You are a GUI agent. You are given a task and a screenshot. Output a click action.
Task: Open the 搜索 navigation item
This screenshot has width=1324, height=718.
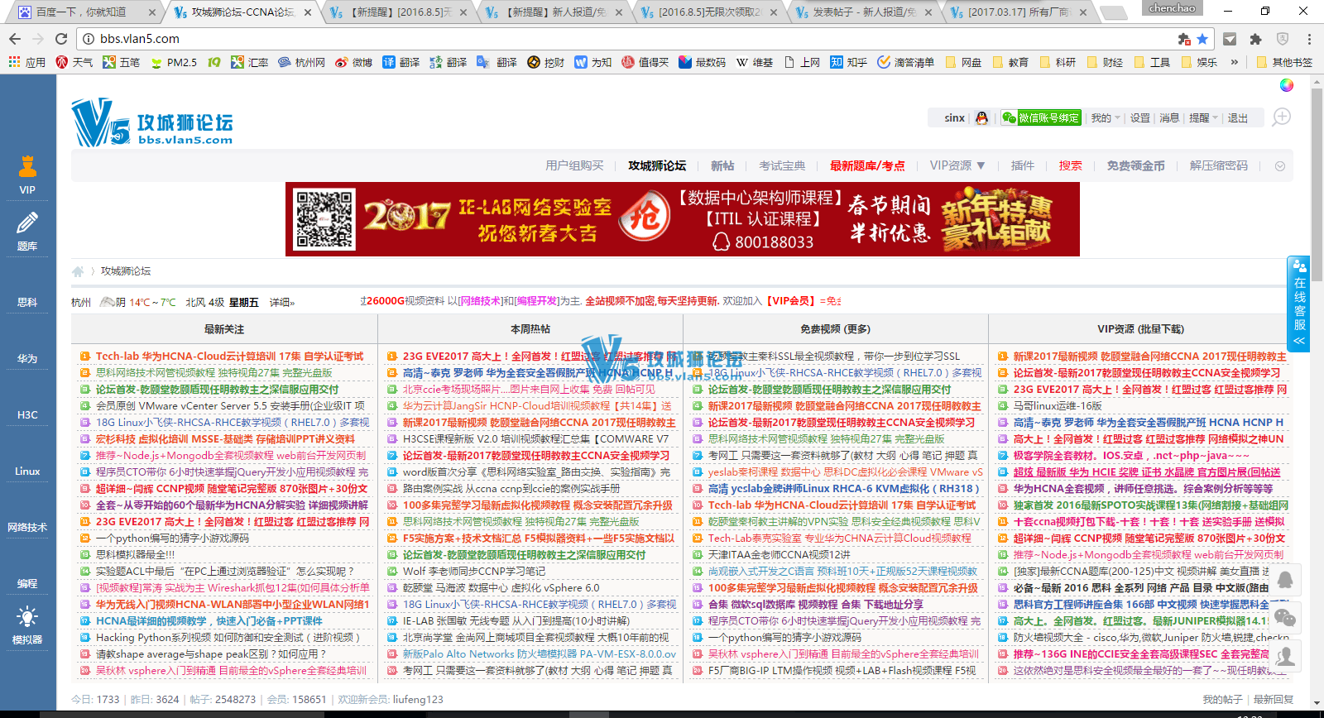[x=1070, y=165]
